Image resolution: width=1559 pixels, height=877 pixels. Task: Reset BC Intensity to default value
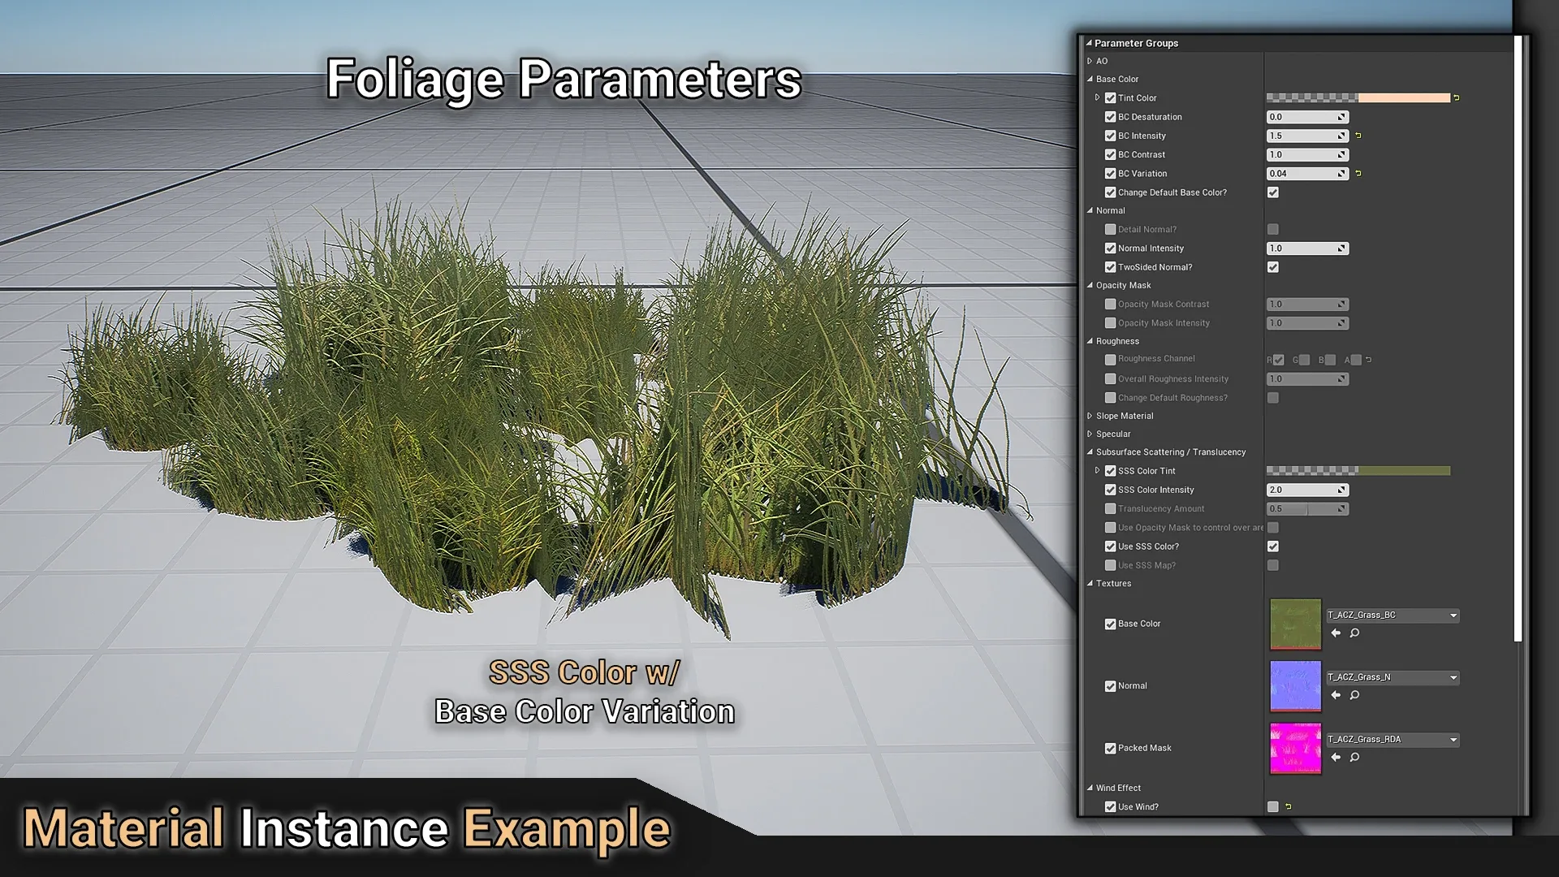[x=1358, y=136]
